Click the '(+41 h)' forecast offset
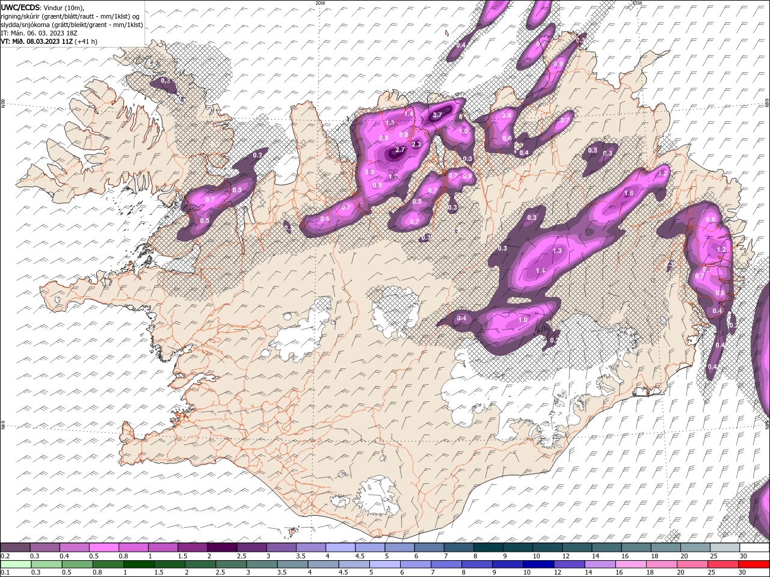Viewport: 770px width, 577px height. pyautogui.click(x=86, y=41)
